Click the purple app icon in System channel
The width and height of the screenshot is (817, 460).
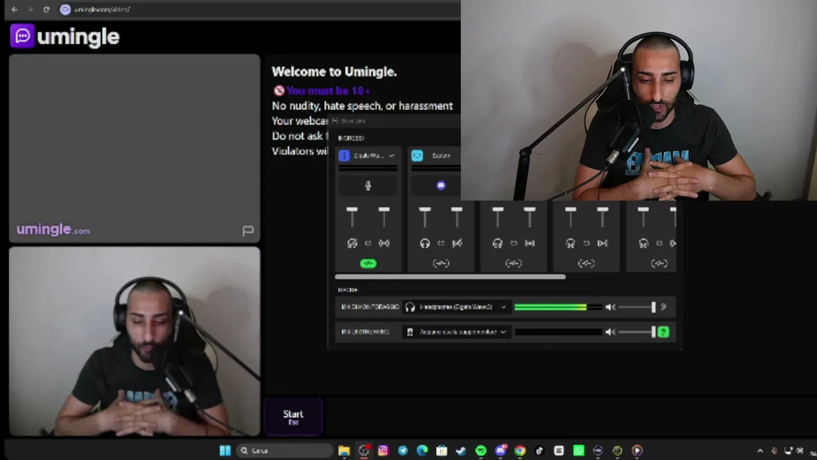pyautogui.click(x=440, y=185)
